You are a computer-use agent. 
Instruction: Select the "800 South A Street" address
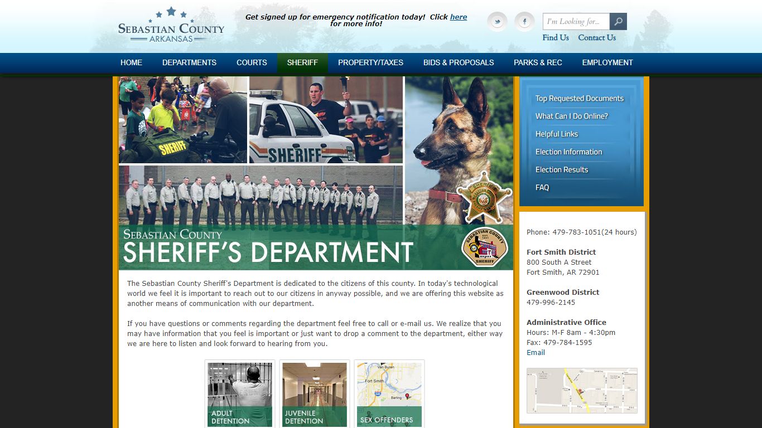pyautogui.click(x=559, y=262)
